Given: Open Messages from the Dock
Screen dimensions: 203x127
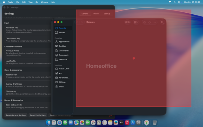Looking at the screenshot, I should (65, 123).
